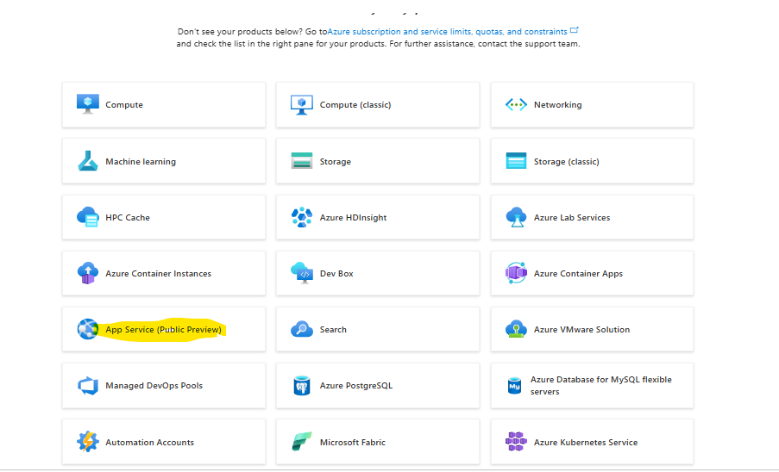Choose the Storage label
The width and height of the screenshot is (779, 472).
[x=336, y=162]
